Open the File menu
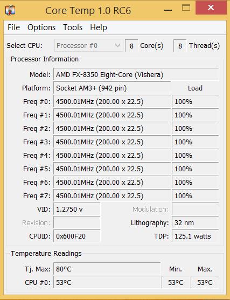The height and width of the screenshot is (300, 230). 13,27
